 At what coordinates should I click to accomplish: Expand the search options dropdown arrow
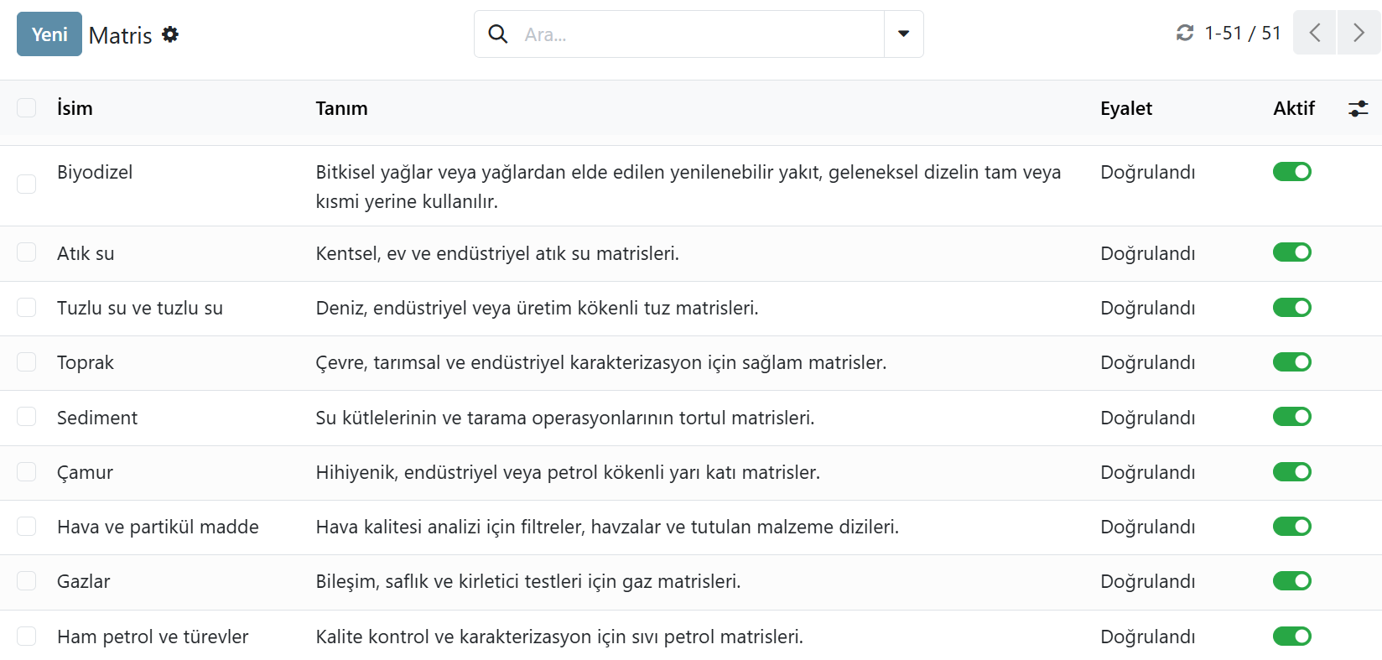[x=903, y=34]
